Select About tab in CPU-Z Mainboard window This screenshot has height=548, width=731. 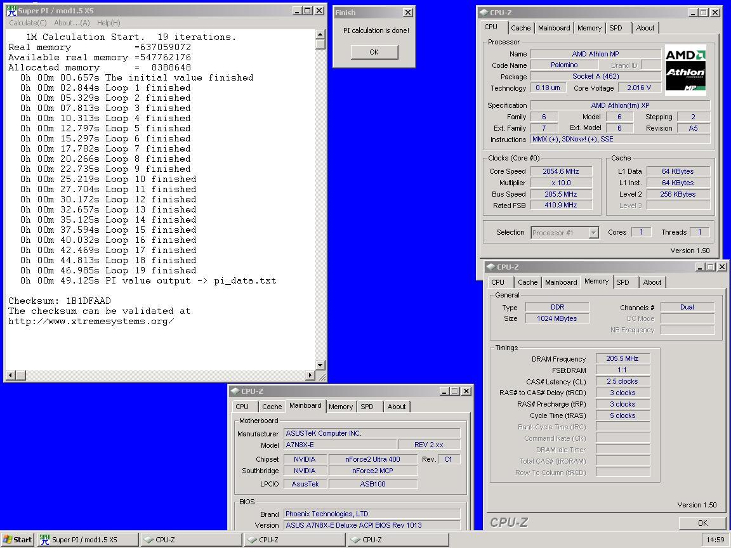pyautogui.click(x=396, y=407)
